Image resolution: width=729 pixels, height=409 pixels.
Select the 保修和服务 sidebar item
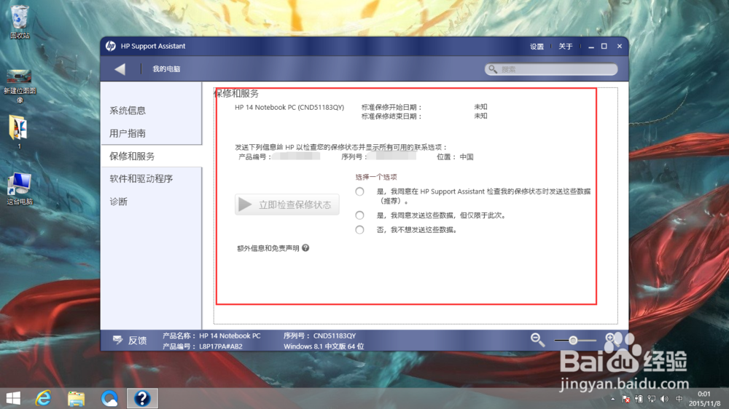[152, 156]
